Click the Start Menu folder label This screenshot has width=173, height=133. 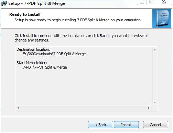coord(32,63)
